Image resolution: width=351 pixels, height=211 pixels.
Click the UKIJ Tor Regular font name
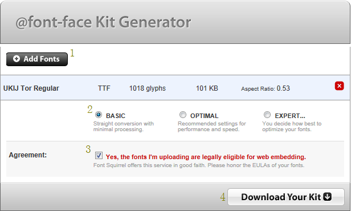[x=31, y=88]
